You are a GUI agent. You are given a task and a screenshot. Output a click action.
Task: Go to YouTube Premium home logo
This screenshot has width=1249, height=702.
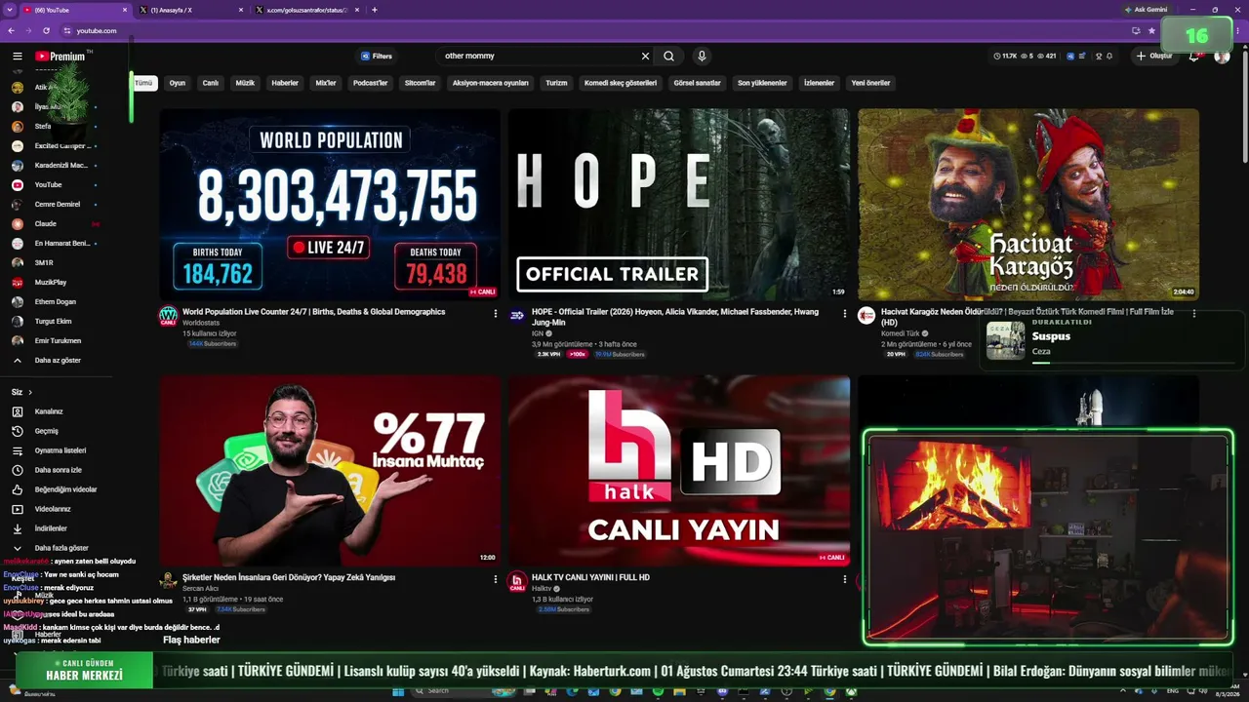pos(60,57)
